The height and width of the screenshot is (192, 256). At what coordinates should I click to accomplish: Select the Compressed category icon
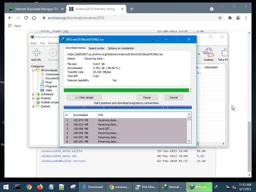(x=42, y=74)
